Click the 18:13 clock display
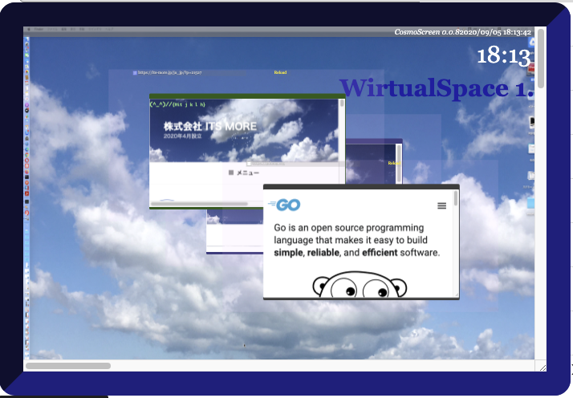 coord(504,56)
